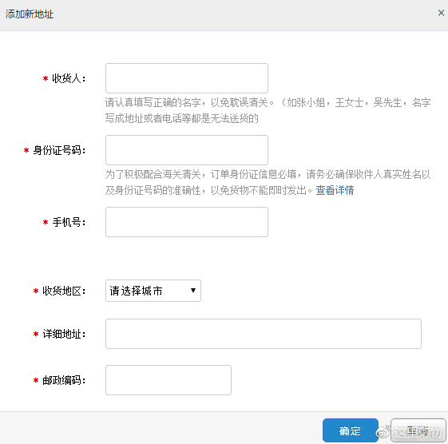Open the 查看详情 link
448x444 pixels.
point(335,190)
